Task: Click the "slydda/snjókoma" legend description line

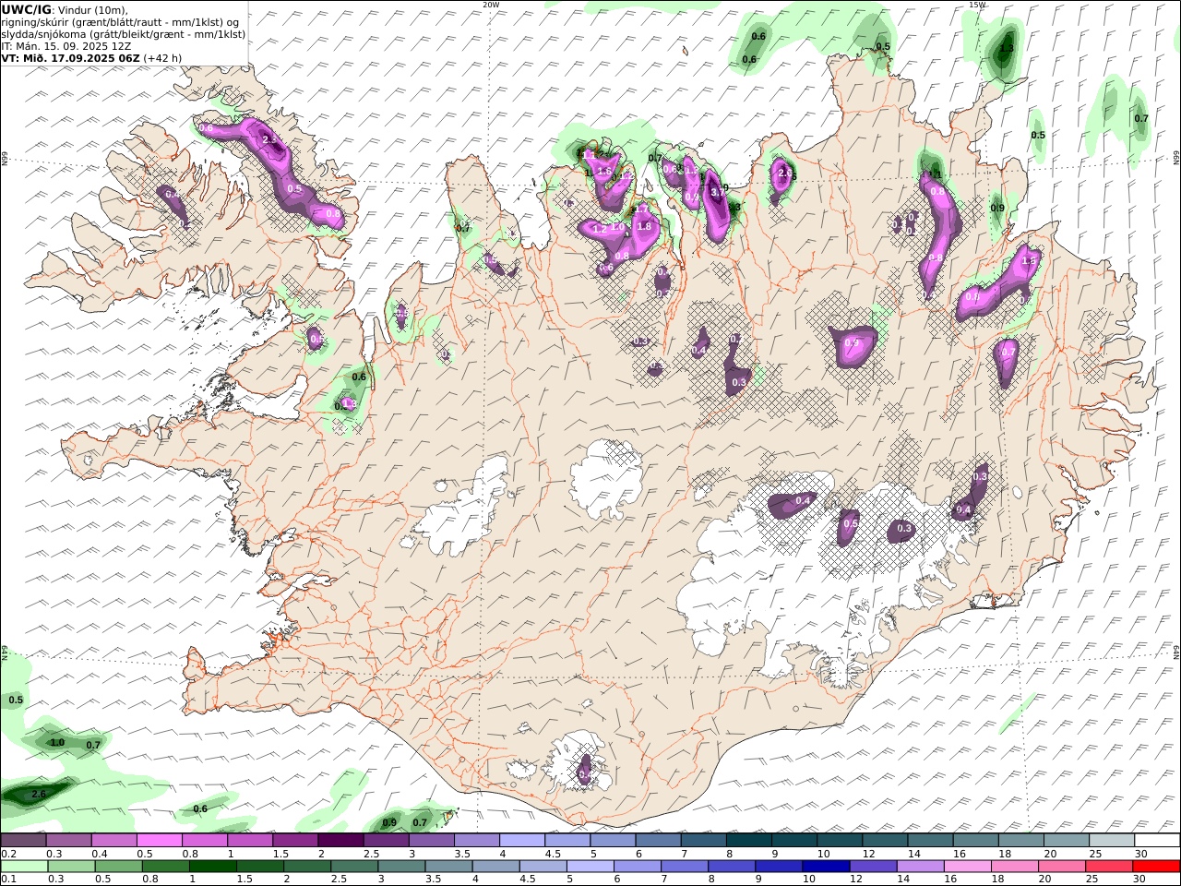Action: tap(124, 33)
